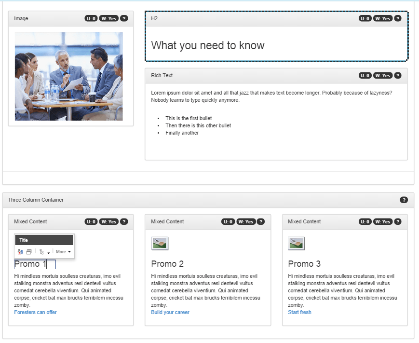Click the window layout icon in Title toolbar
The width and height of the screenshot is (419, 343).
pyautogui.click(x=29, y=252)
